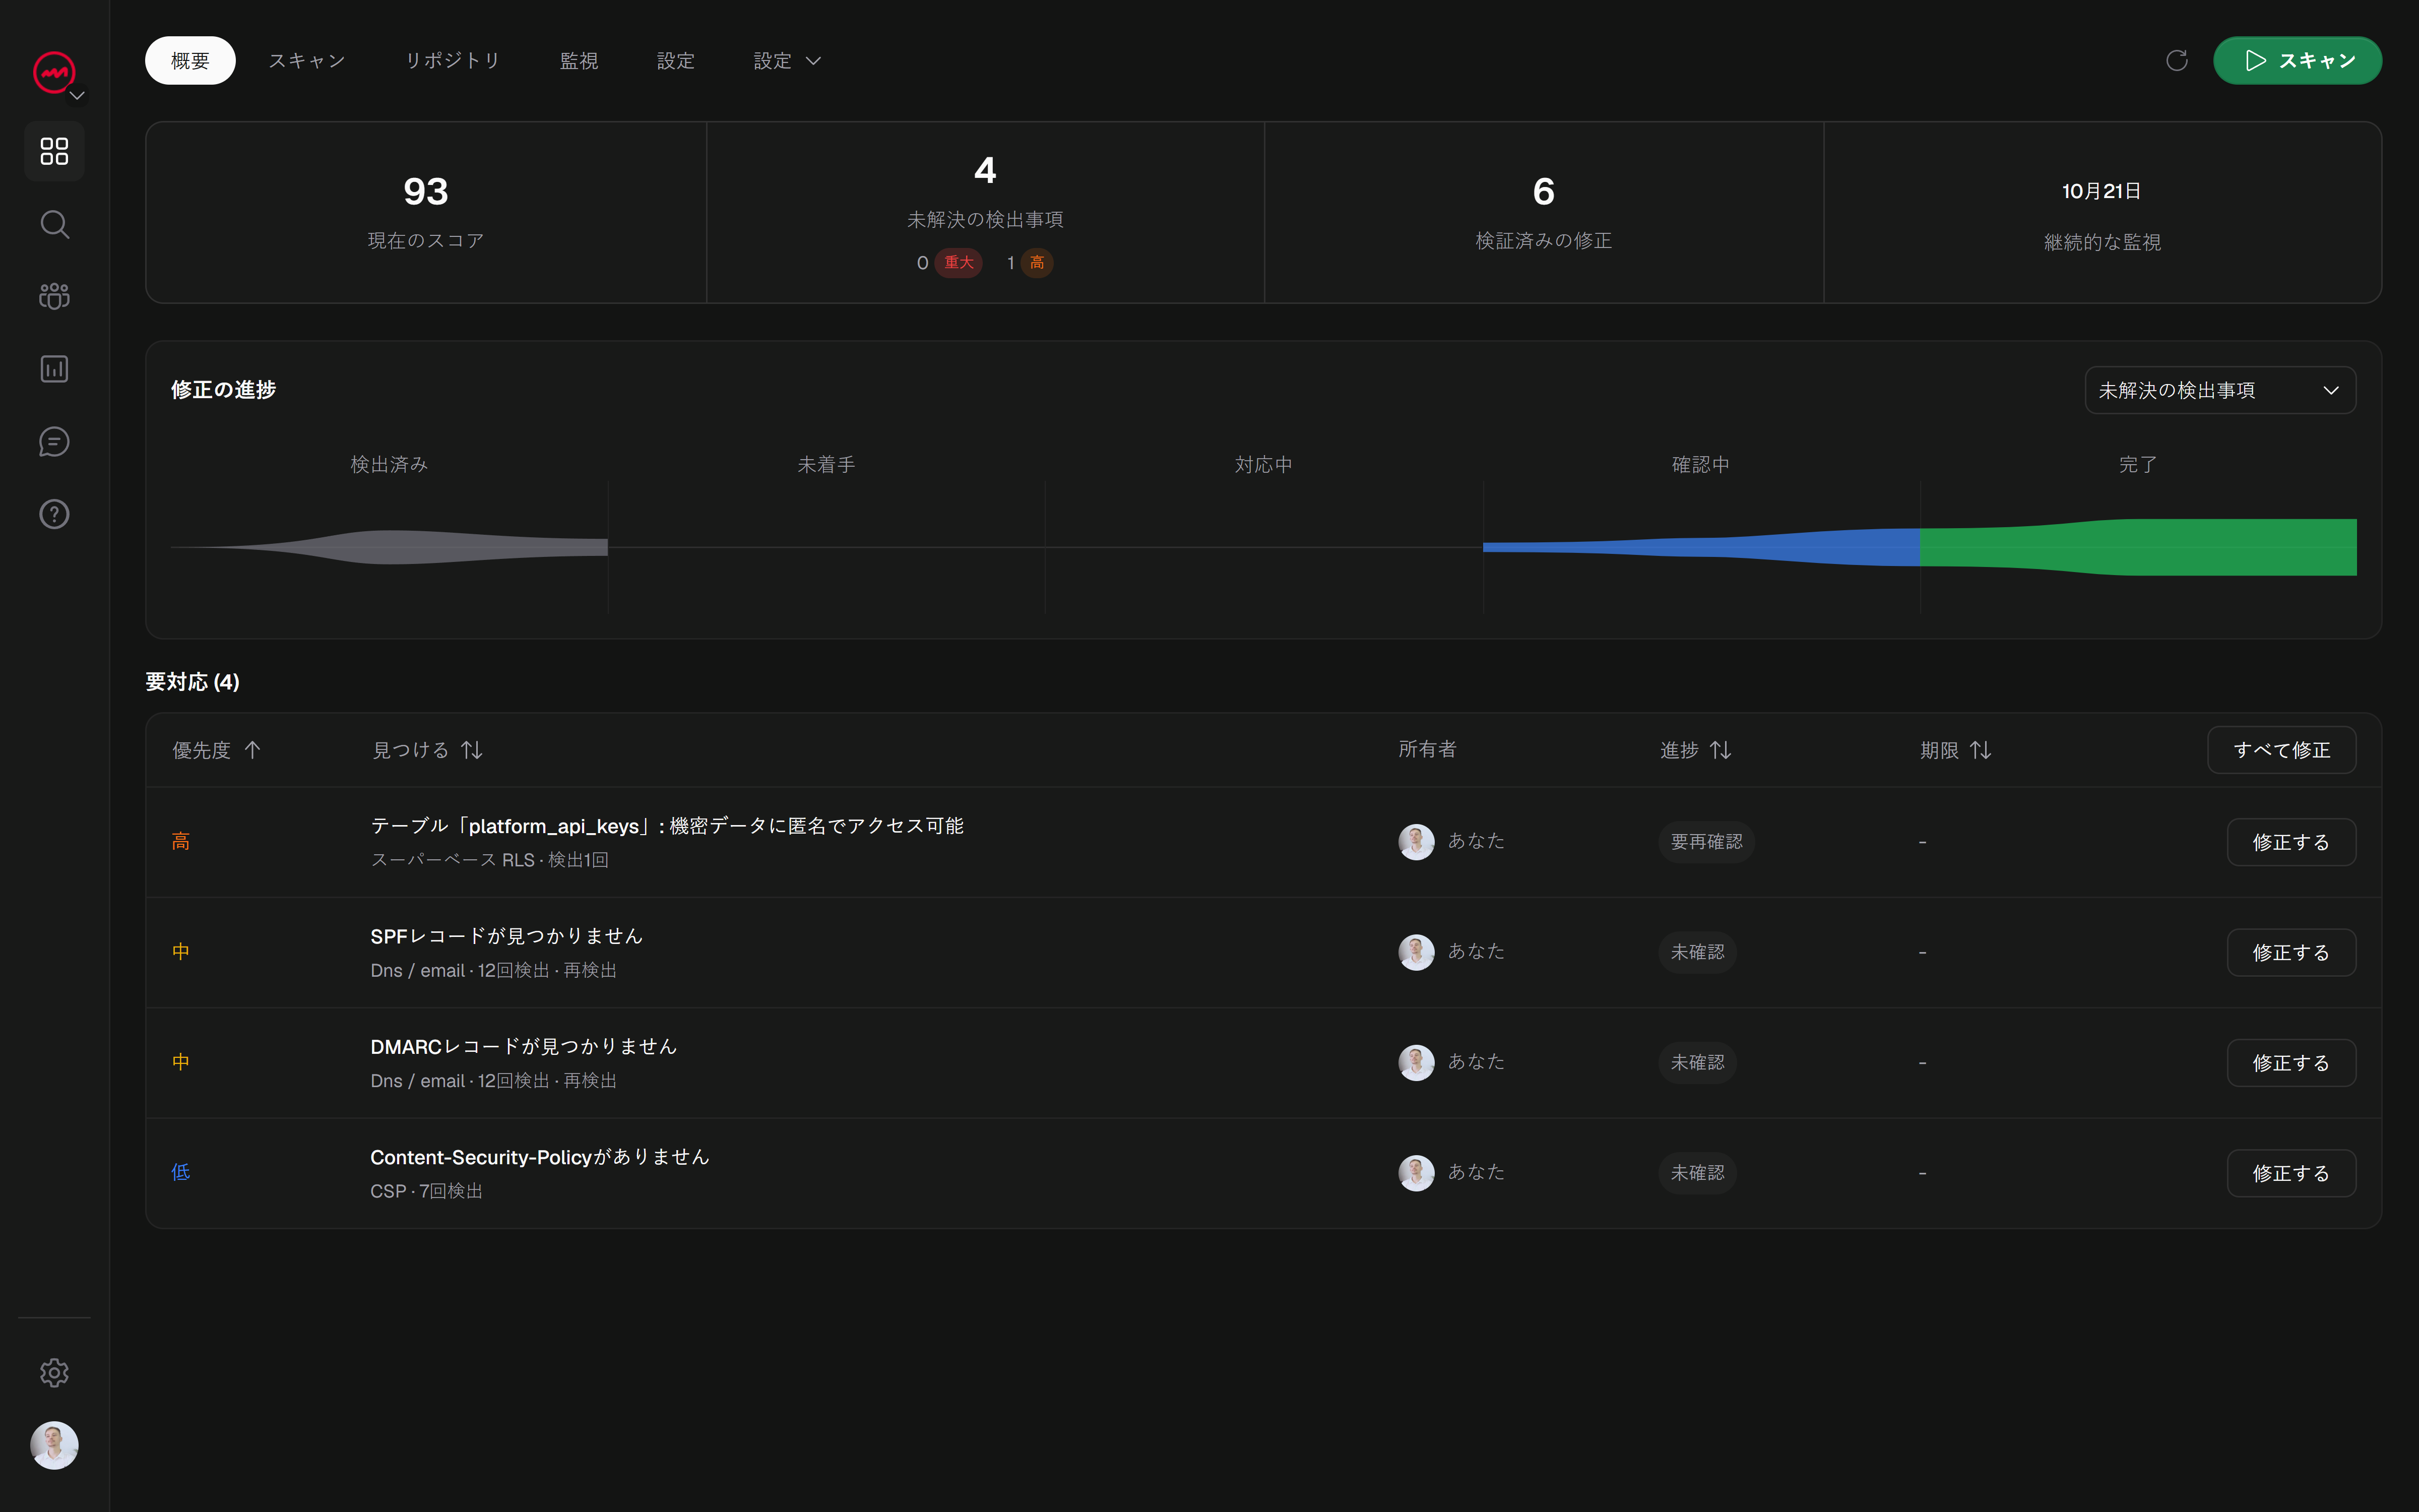Click the blue 確認中 segment in progress chart
The width and height of the screenshot is (2419, 1512).
pyautogui.click(x=1701, y=547)
